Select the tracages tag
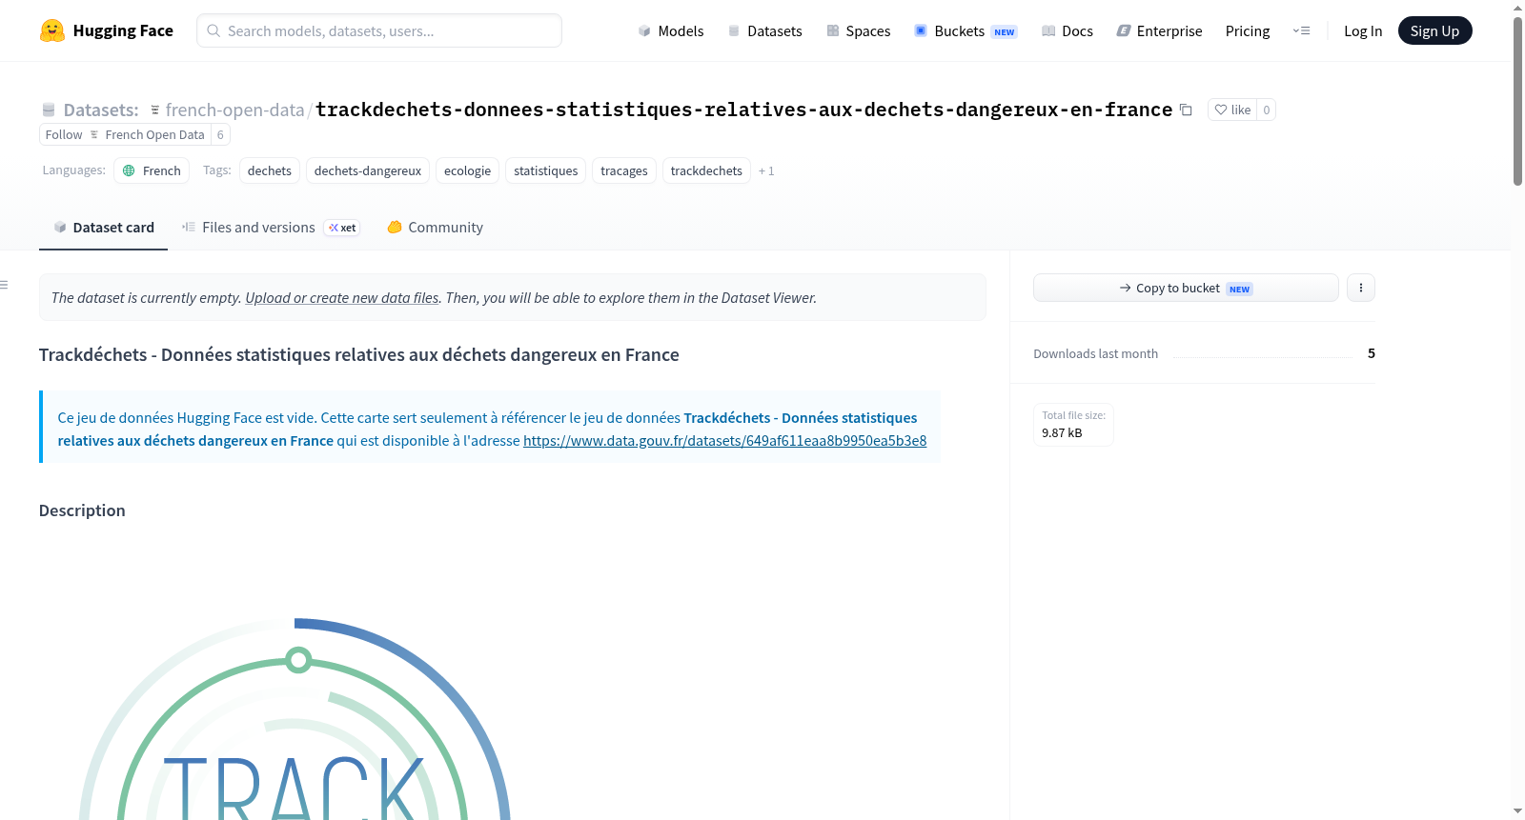Viewport: 1525px width, 820px height. point(624,170)
